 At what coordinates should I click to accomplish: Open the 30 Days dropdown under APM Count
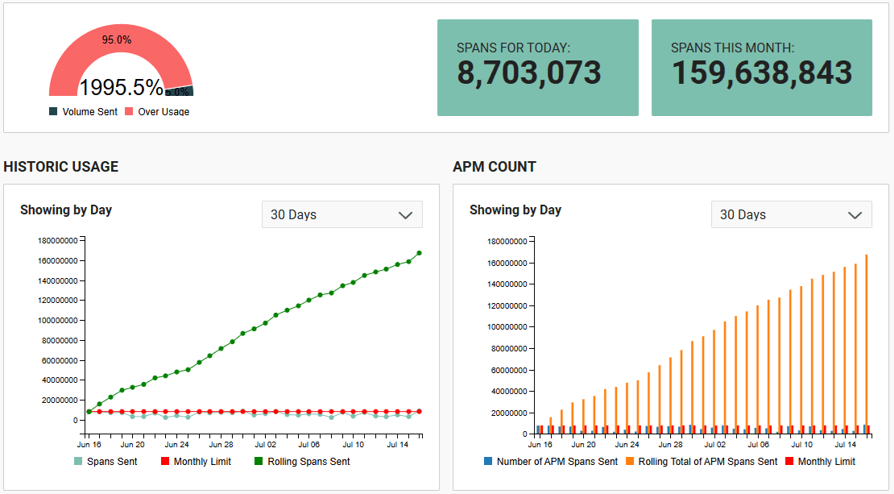pos(791,214)
